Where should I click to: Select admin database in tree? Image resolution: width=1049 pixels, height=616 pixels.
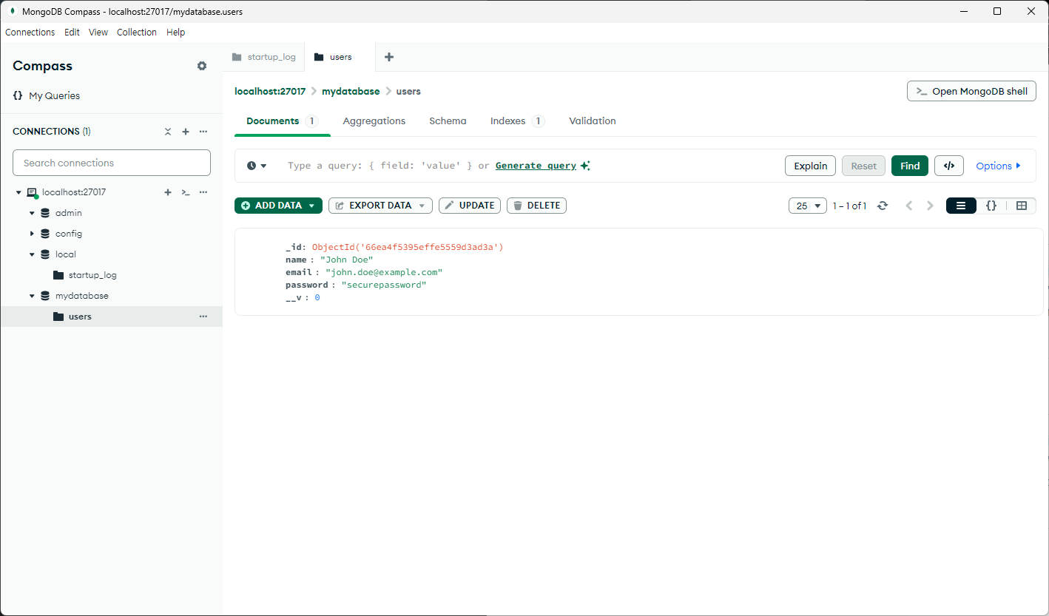69,213
